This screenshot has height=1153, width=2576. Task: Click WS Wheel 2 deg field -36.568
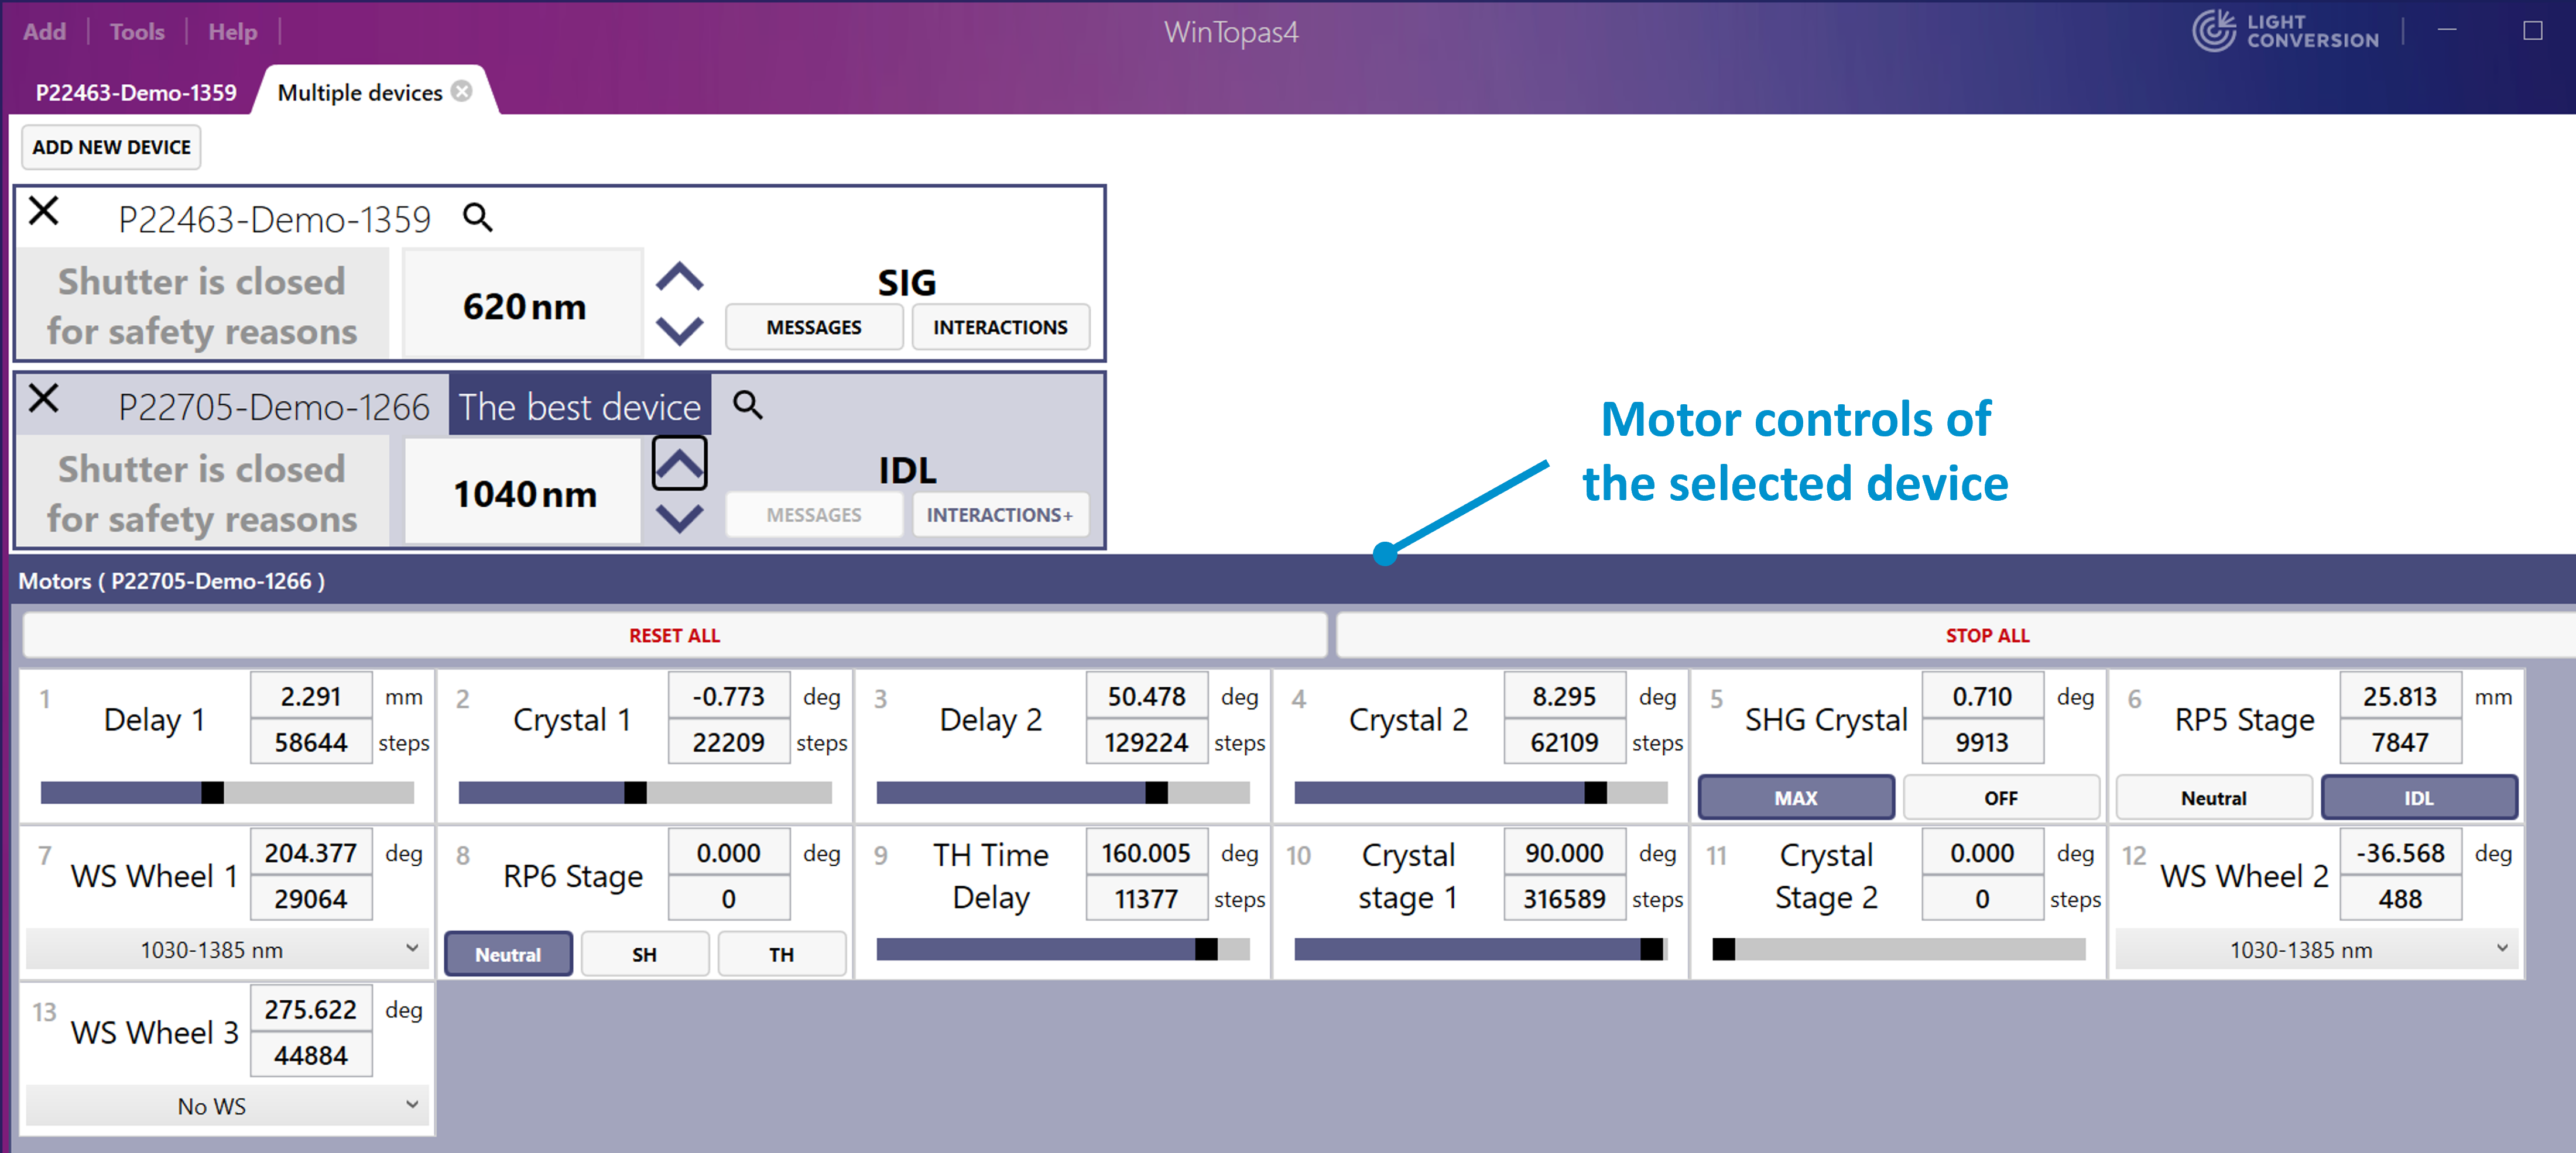[2401, 853]
